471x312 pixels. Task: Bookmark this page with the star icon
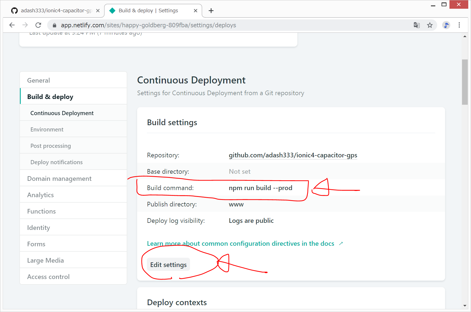[x=430, y=25]
